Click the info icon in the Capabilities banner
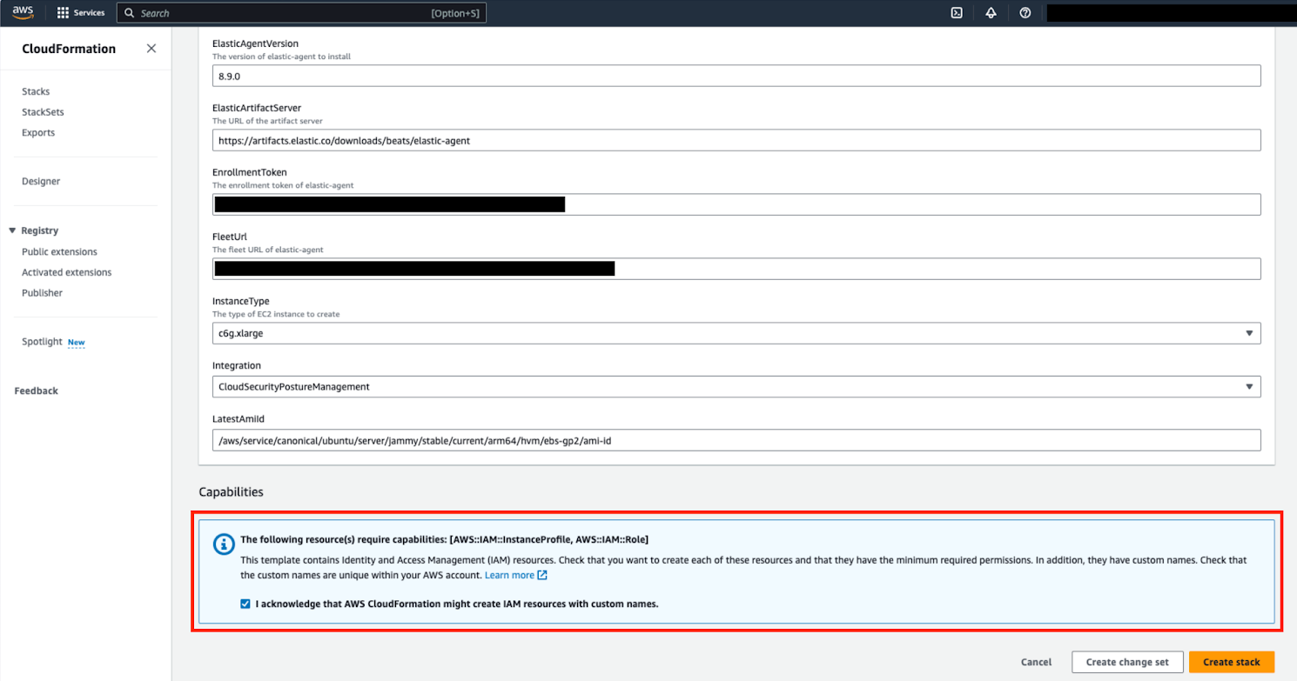 (x=224, y=544)
